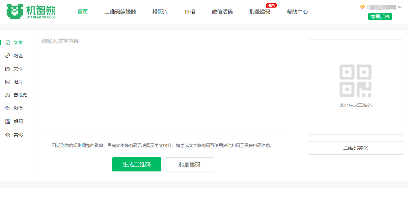408x205 pixels.
Task: Click the green 生成二维码 button
Action: click(x=137, y=165)
